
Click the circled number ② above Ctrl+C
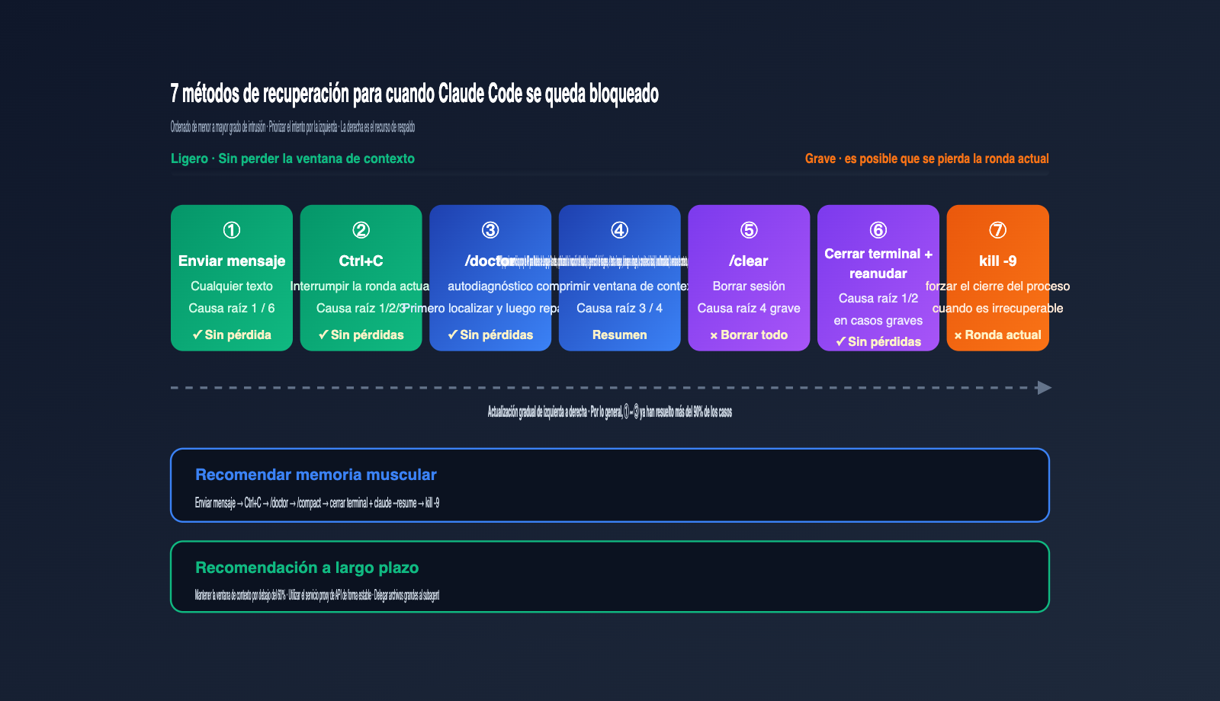361,230
